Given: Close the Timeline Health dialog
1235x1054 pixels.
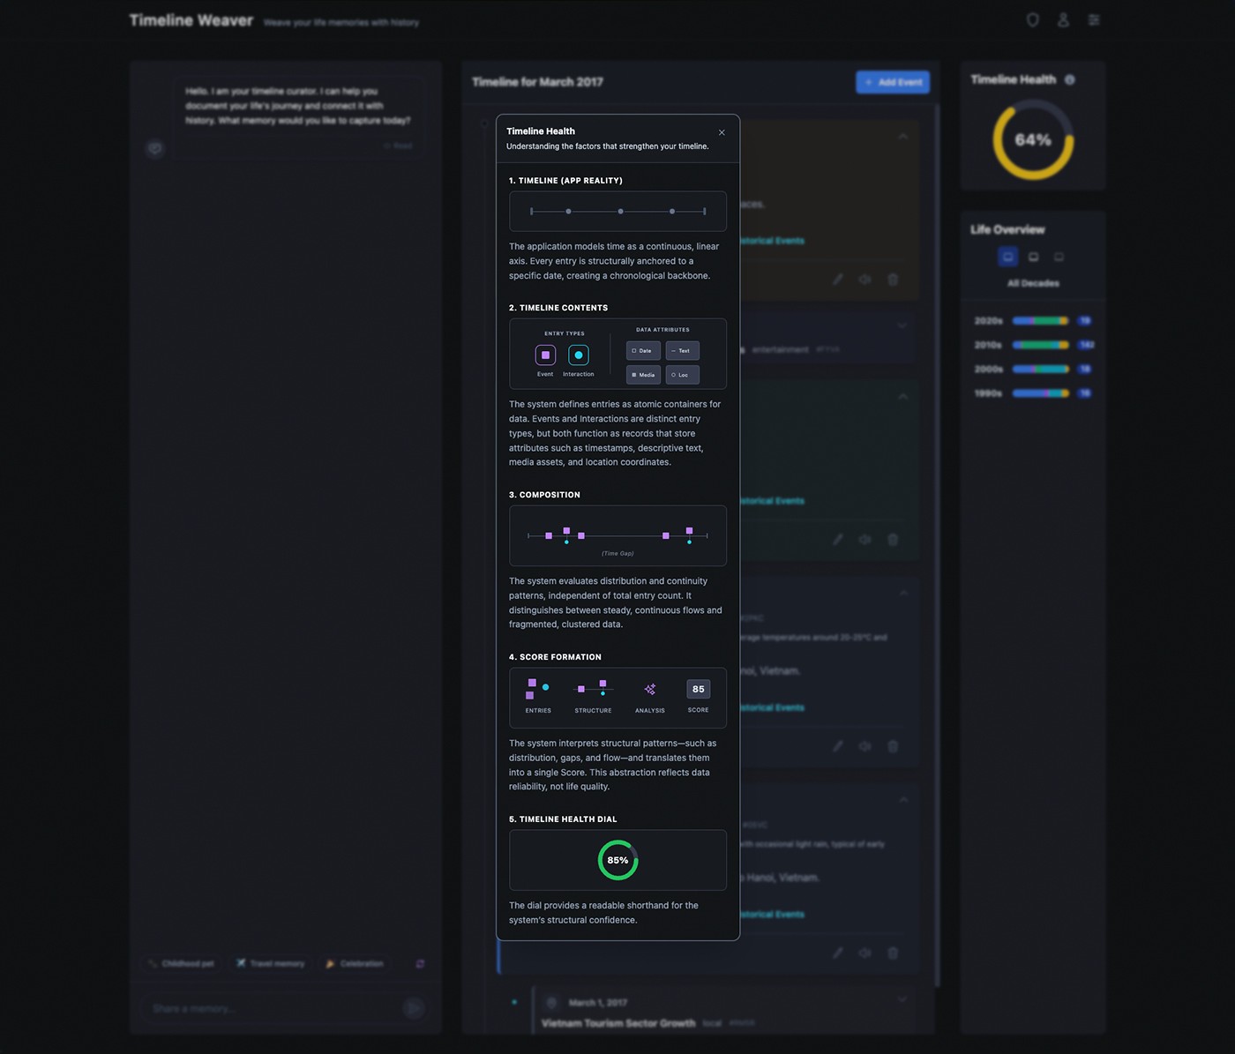Looking at the screenshot, I should 722,132.
